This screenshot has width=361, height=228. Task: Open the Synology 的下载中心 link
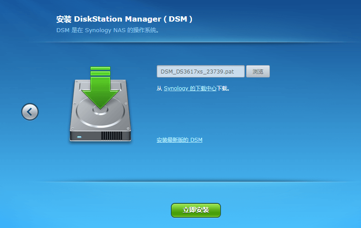[x=190, y=88]
